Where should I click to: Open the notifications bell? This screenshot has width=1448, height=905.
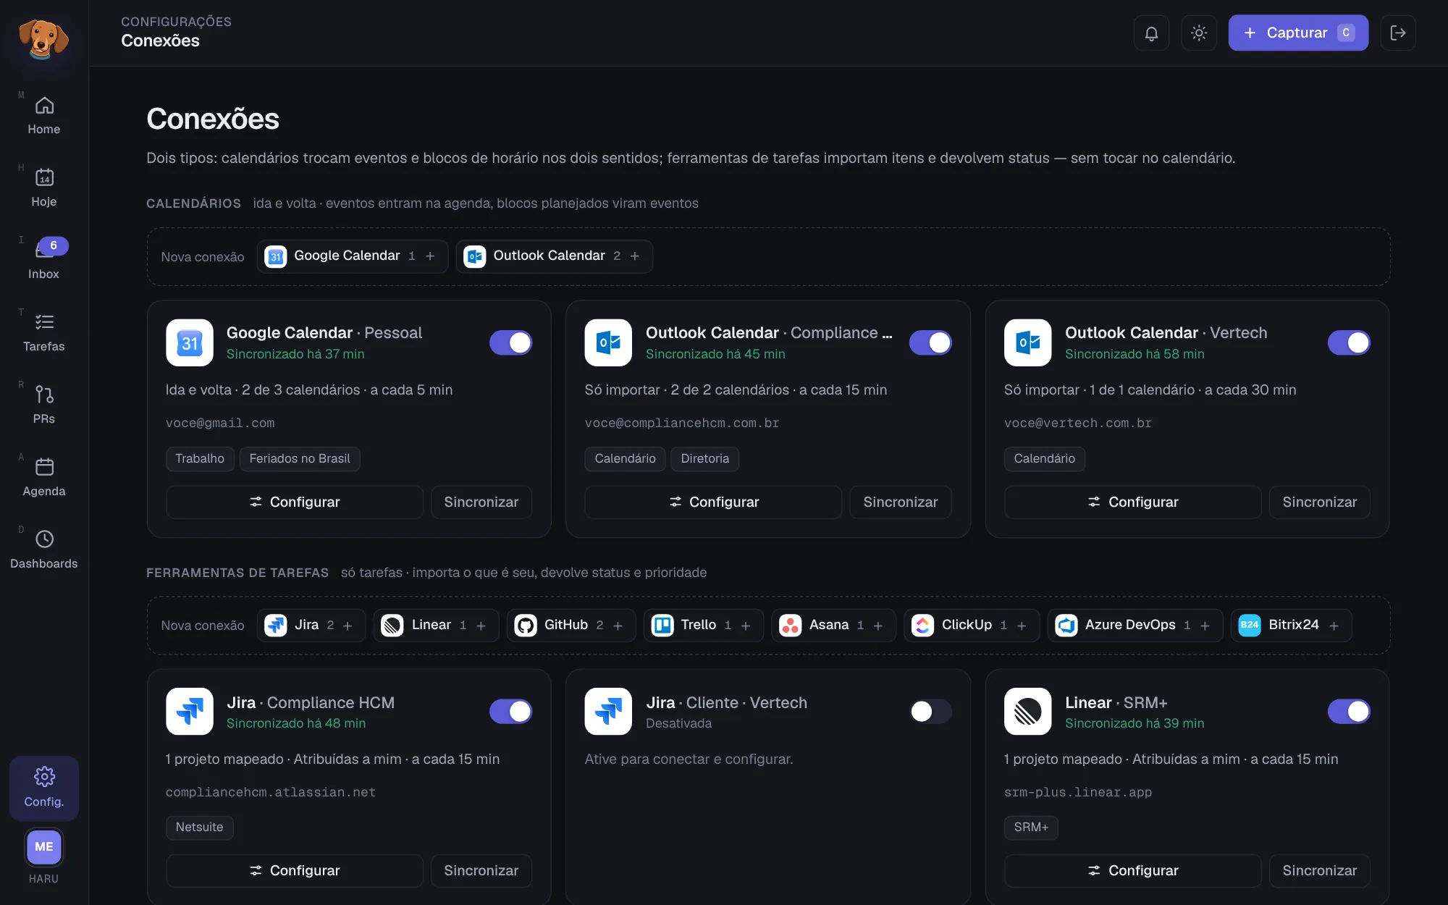(1151, 33)
